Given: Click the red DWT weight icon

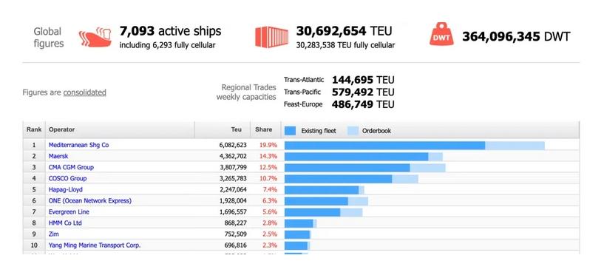Looking at the screenshot, I should (x=441, y=34).
